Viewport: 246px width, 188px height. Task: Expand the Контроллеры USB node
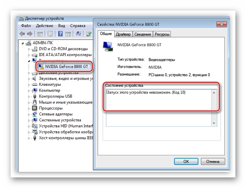point(29,97)
